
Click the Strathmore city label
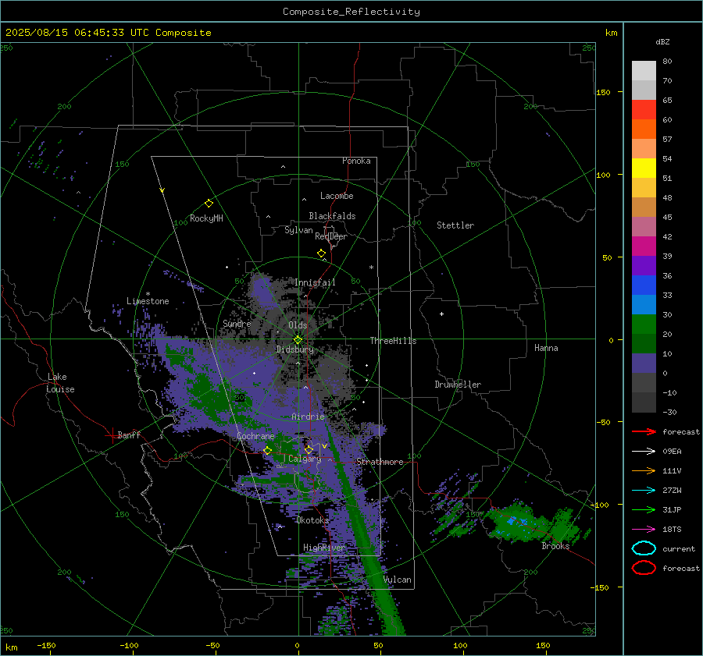coord(380,462)
